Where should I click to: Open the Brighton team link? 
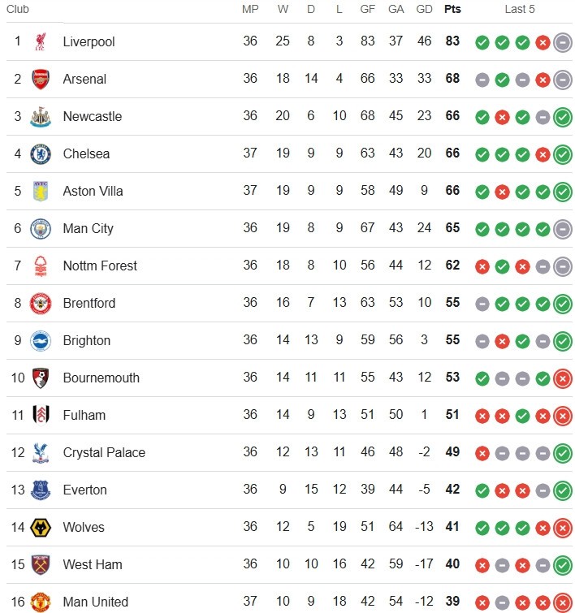(86, 340)
